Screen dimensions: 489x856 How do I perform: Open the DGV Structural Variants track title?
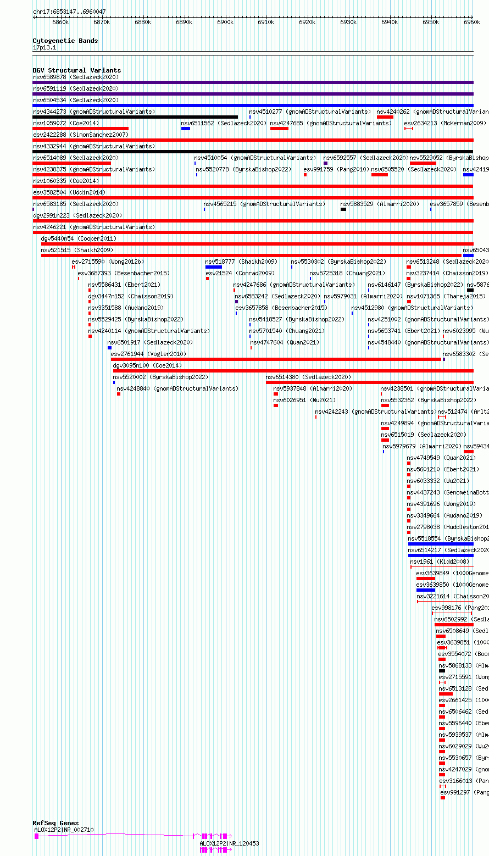(77, 70)
